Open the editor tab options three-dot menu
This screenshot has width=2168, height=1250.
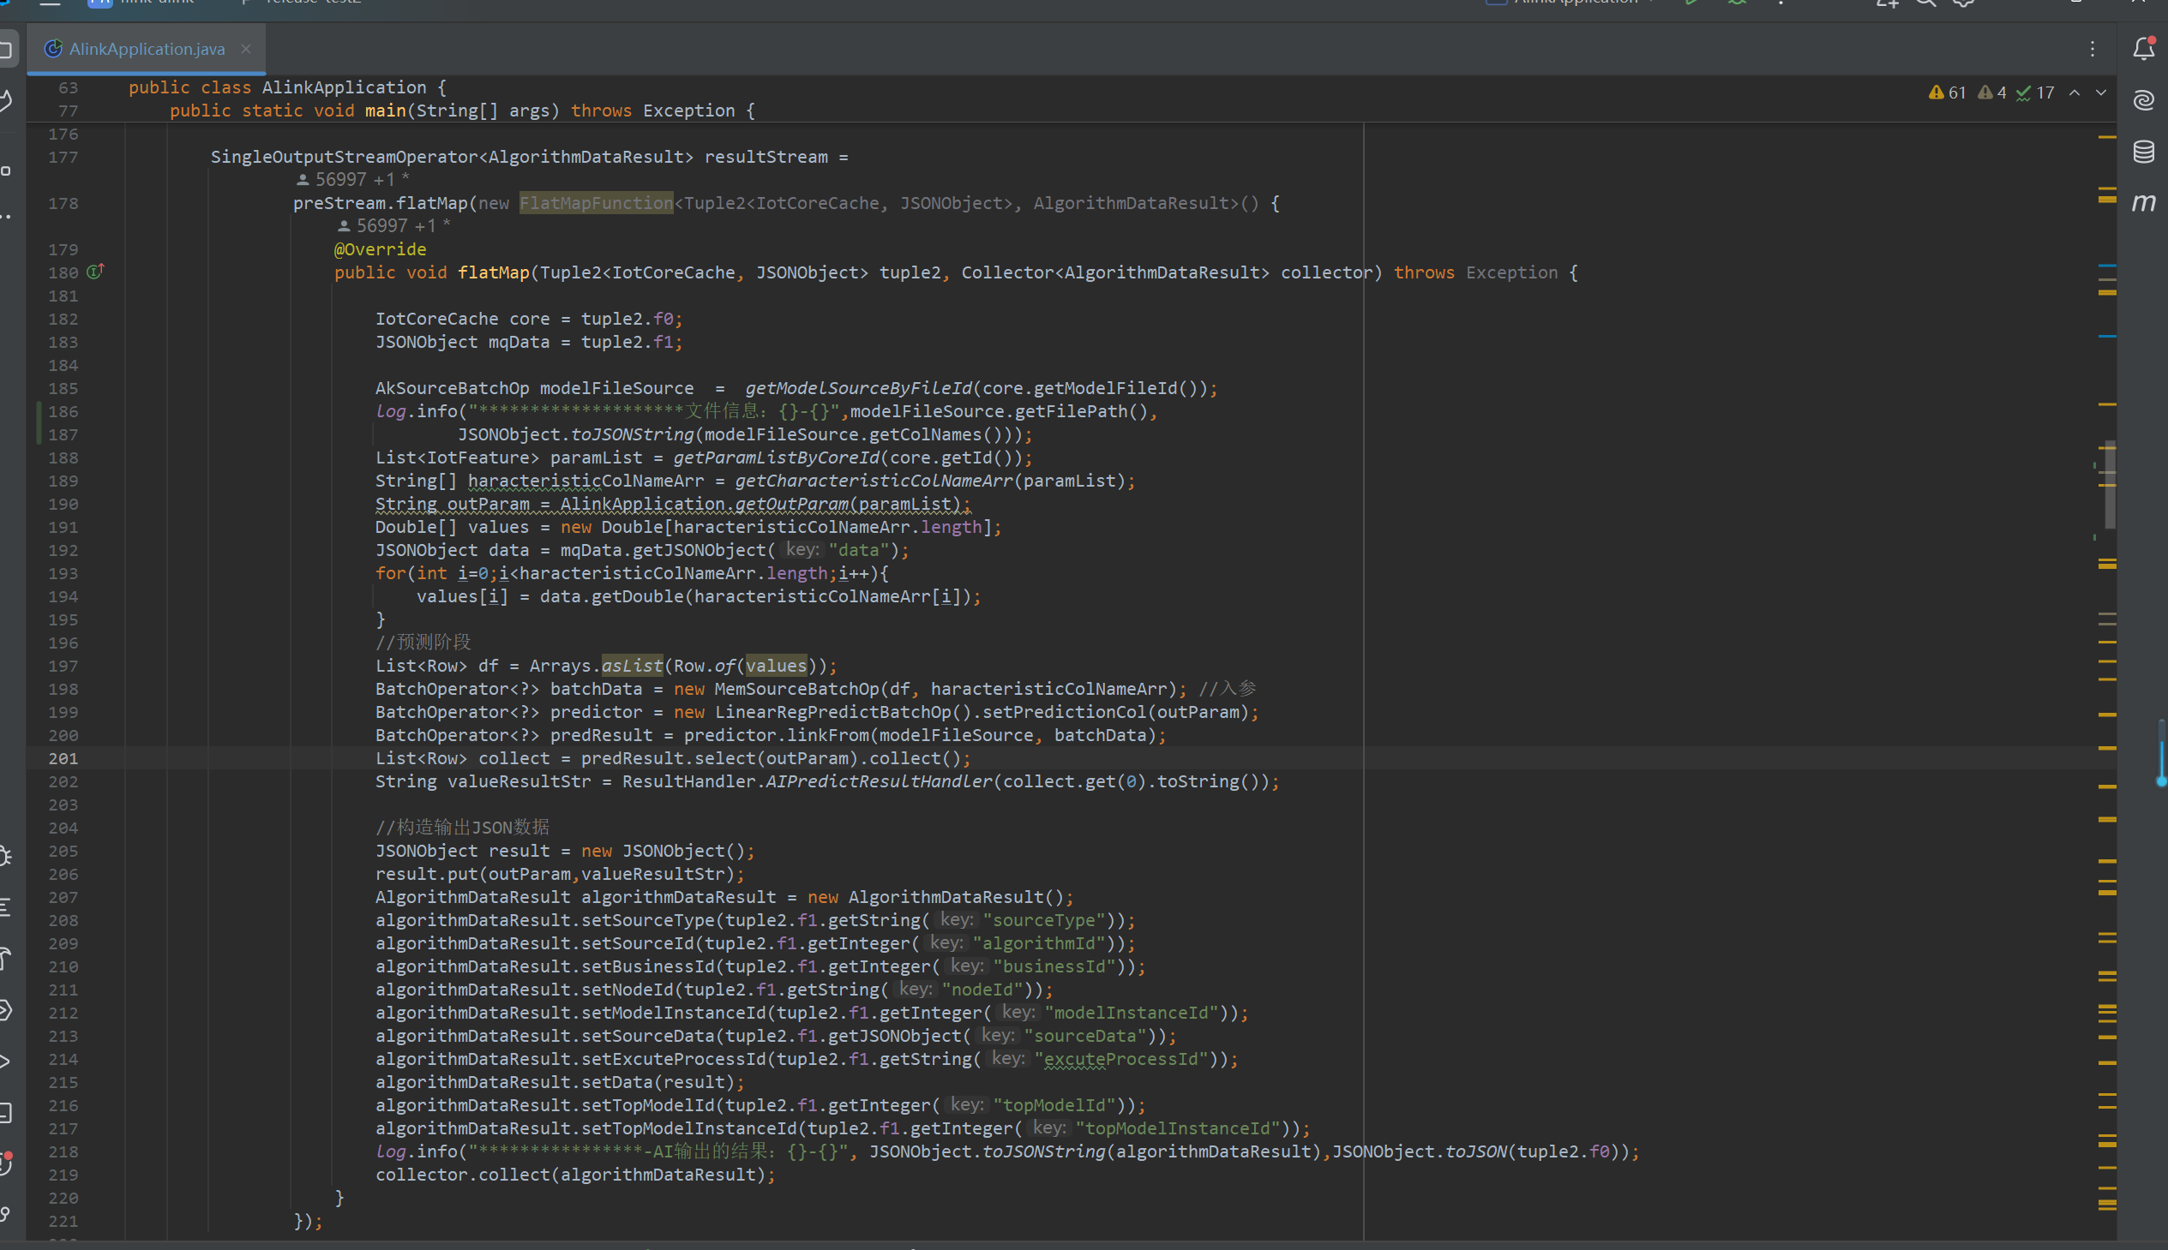[x=2093, y=49]
